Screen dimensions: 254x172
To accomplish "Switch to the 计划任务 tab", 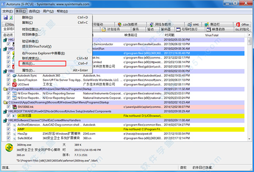I will [115, 29].
